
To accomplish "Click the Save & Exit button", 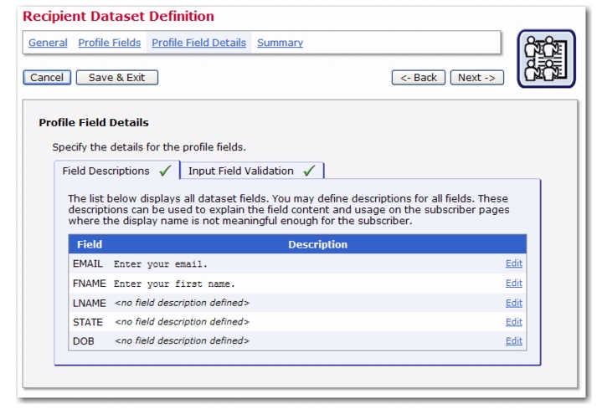I will tap(116, 78).
